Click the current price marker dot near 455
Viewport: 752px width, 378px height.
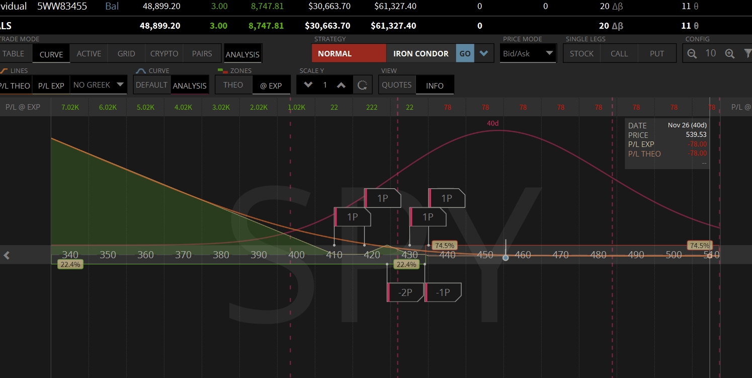(x=506, y=258)
